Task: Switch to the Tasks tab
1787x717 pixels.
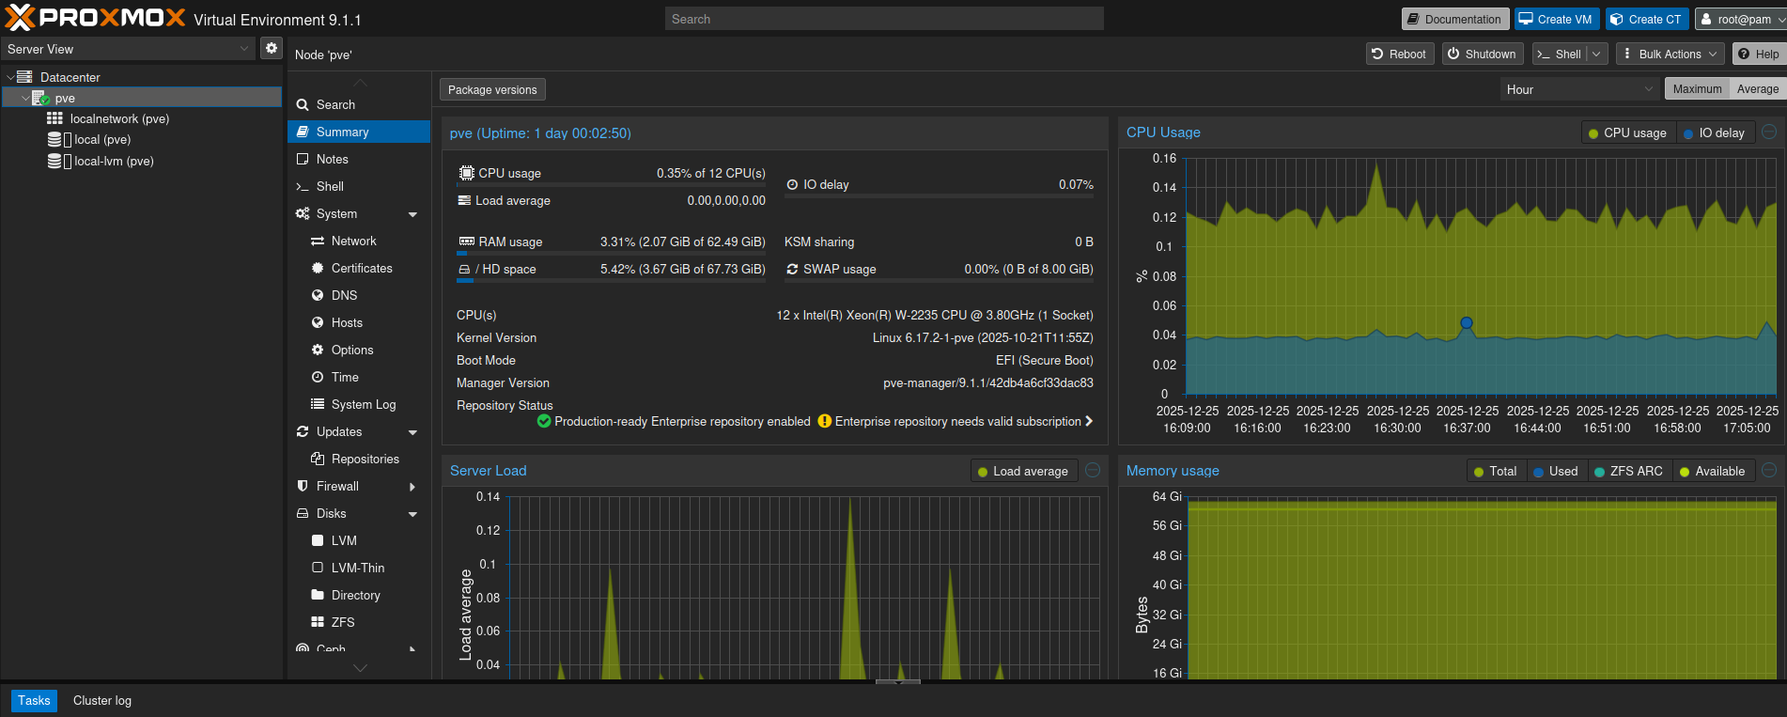Action: 34,700
